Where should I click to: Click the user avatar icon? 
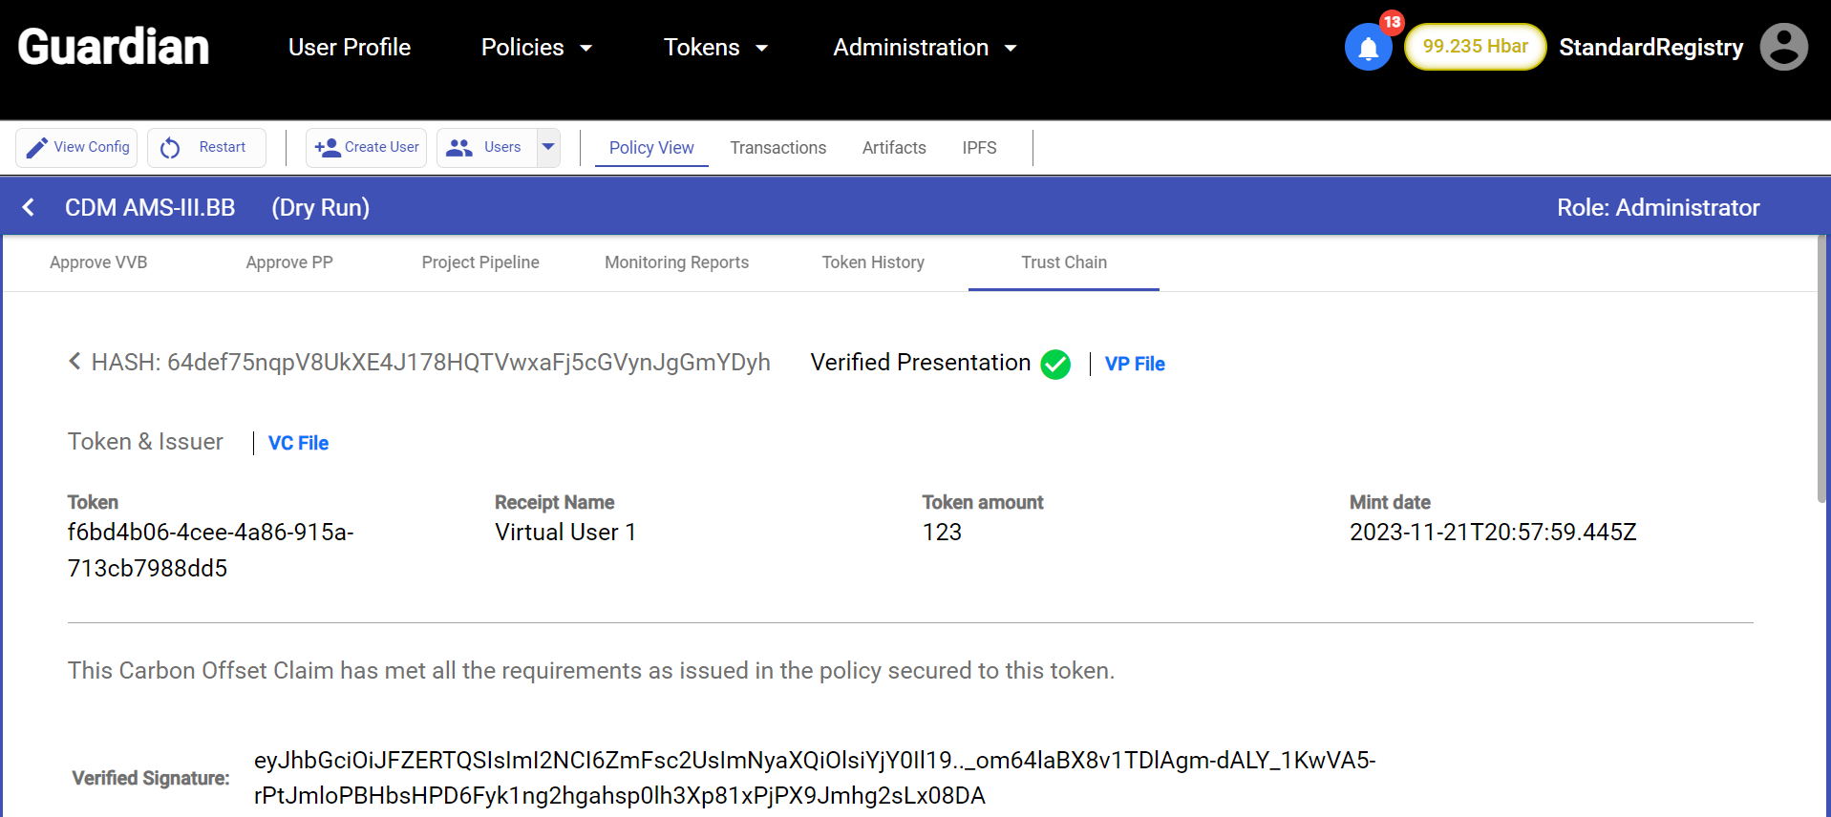tap(1783, 47)
